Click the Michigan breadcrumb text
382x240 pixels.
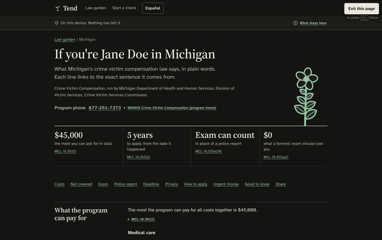click(x=87, y=39)
